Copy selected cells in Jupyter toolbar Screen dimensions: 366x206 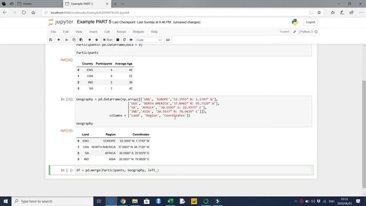tap(74, 40)
